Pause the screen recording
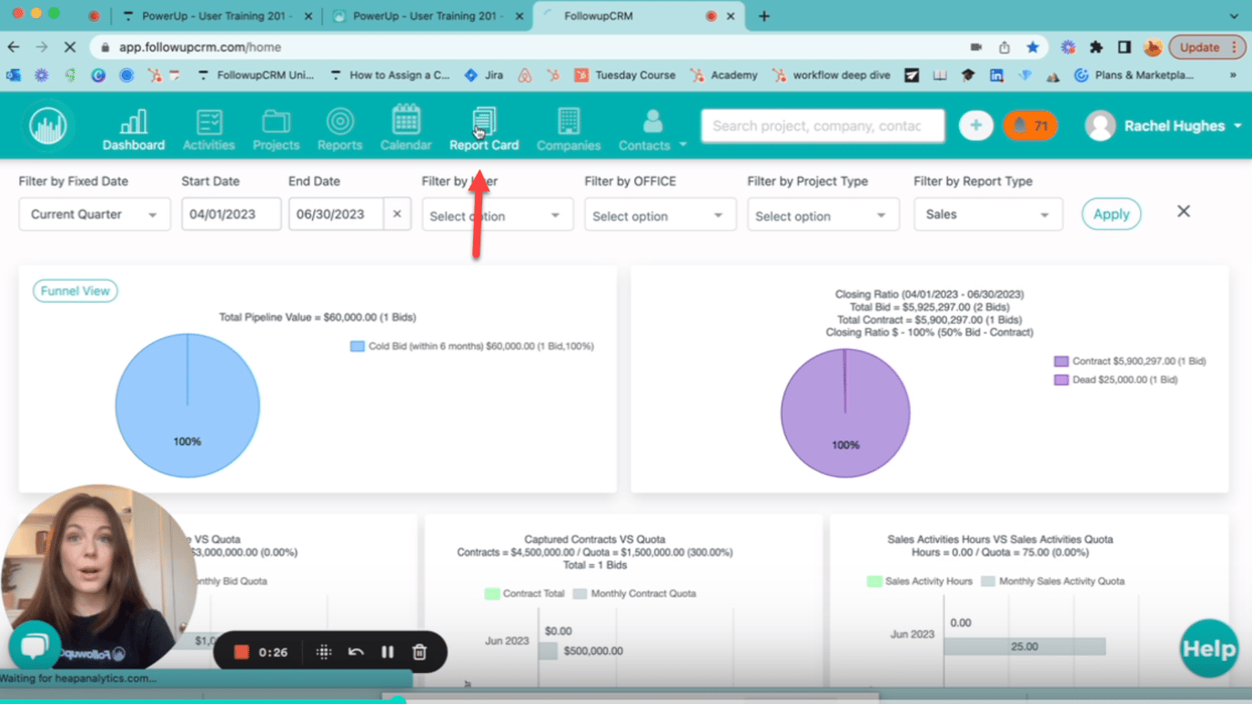This screenshot has width=1252, height=704. 388,652
